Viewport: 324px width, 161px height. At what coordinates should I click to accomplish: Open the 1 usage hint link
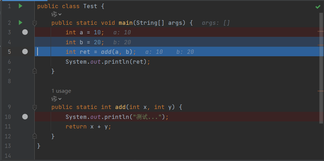tap(61, 91)
